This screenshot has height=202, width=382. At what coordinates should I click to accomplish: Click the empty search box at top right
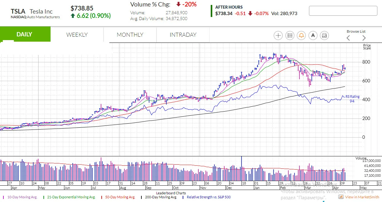click(x=343, y=10)
